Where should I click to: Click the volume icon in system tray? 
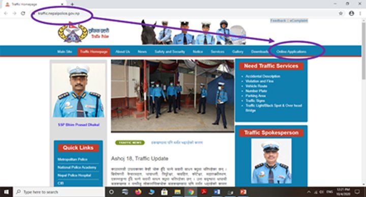[x=322, y=192]
